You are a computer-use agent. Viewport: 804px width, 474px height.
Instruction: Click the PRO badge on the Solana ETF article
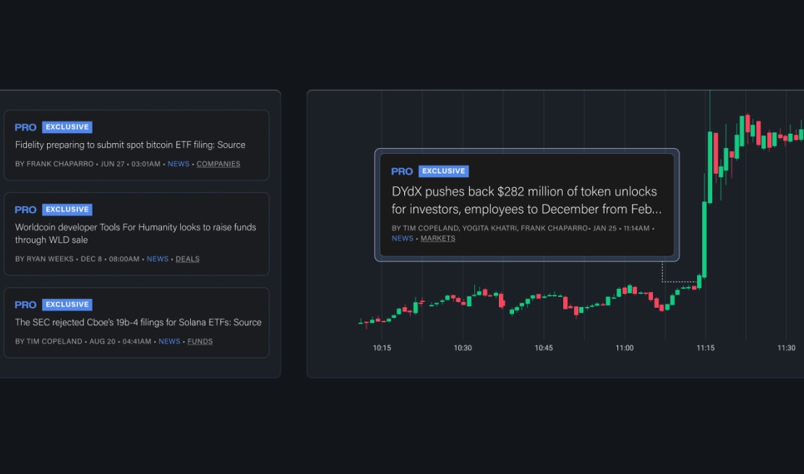(x=25, y=304)
